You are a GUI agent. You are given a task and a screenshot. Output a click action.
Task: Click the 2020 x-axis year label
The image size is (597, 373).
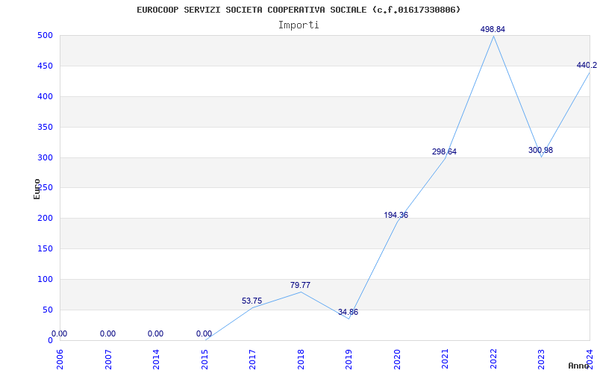[x=397, y=360]
